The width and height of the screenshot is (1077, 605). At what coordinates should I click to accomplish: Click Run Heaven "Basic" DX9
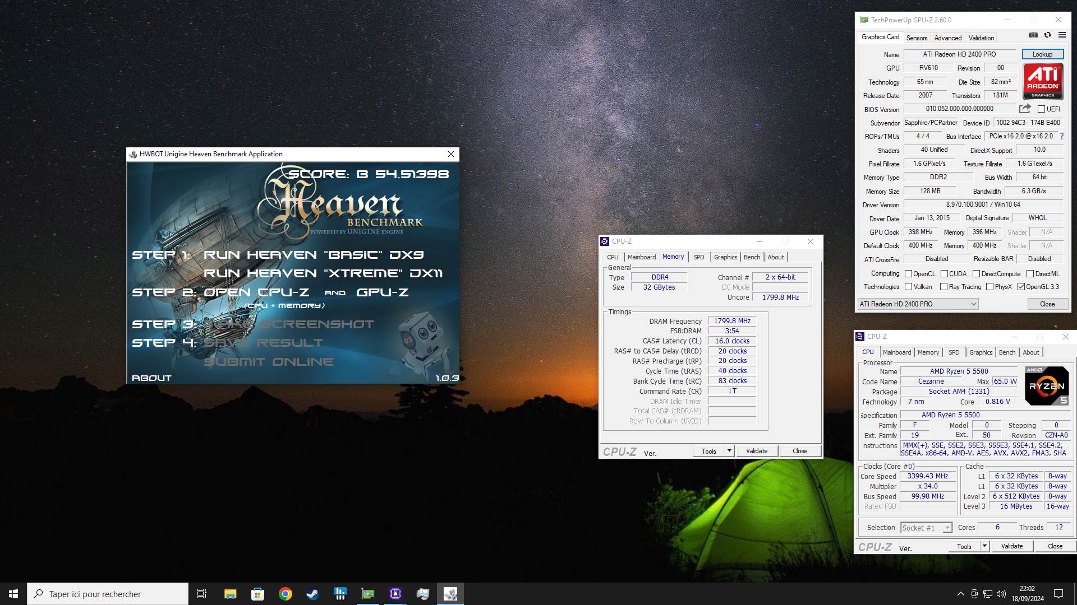coord(314,255)
